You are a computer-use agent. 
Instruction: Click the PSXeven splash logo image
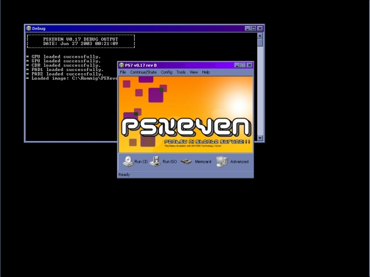pyautogui.click(x=186, y=114)
